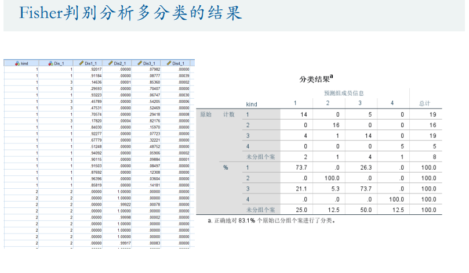Image resolution: width=469 pixels, height=273 pixels.
Task: Click the nominal icon beside the Dis_1 header
Action: point(50,63)
